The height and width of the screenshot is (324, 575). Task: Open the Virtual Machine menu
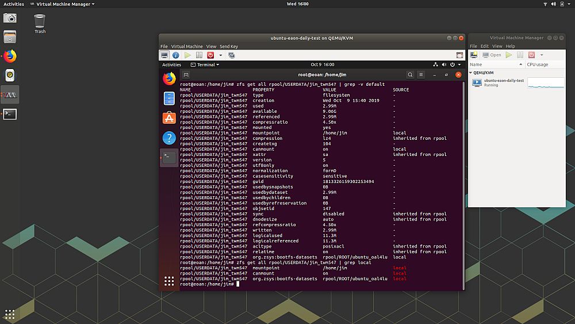pyautogui.click(x=187, y=47)
